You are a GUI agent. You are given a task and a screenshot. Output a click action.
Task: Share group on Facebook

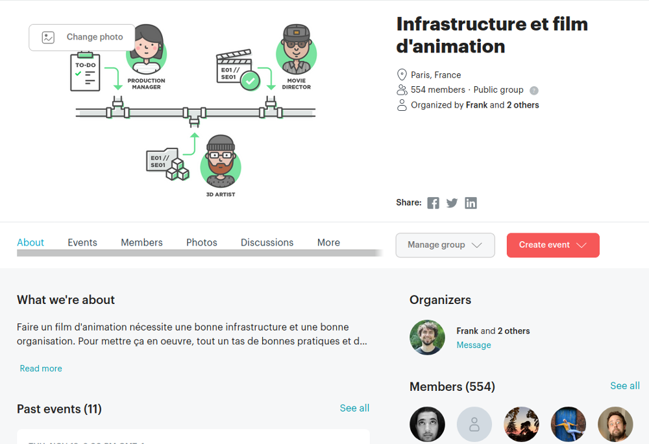click(433, 203)
